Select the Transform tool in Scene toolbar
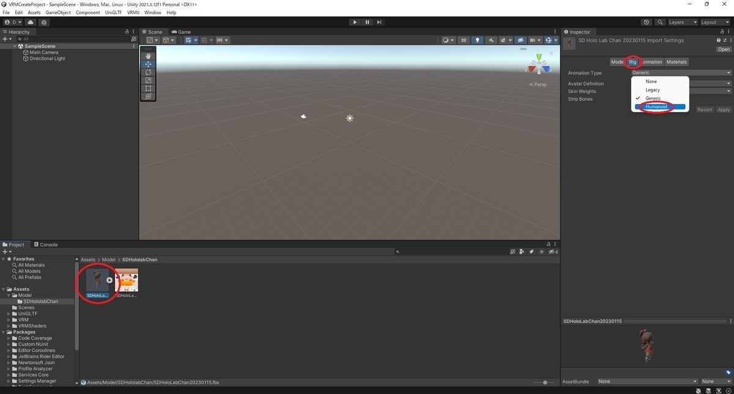 (x=148, y=96)
